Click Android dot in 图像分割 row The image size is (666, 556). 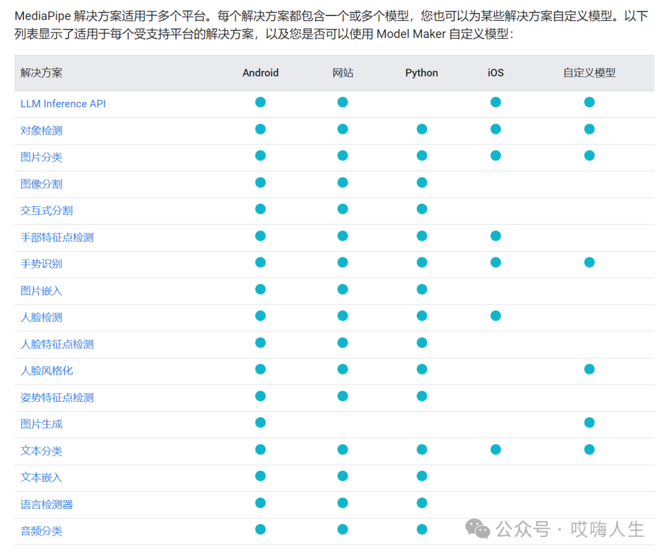click(260, 183)
